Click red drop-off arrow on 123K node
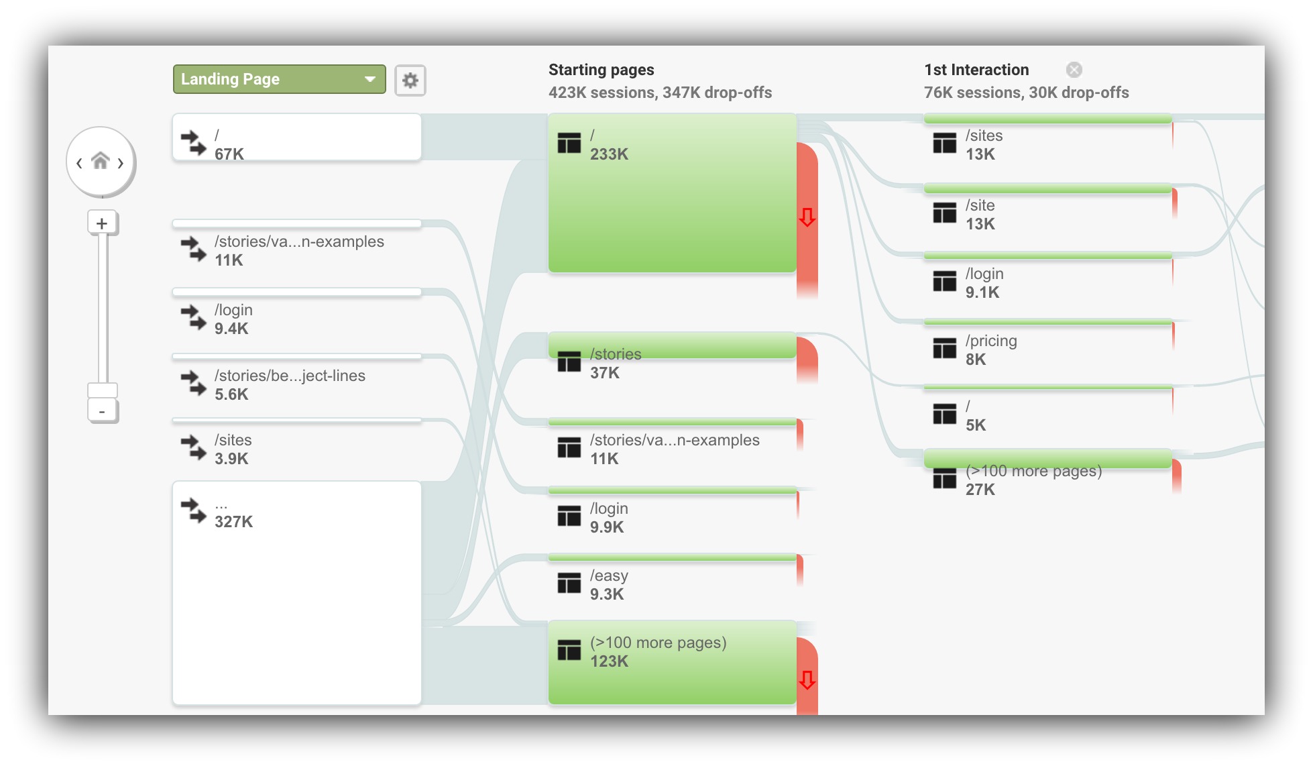The width and height of the screenshot is (1313, 766). [x=807, y=680]
